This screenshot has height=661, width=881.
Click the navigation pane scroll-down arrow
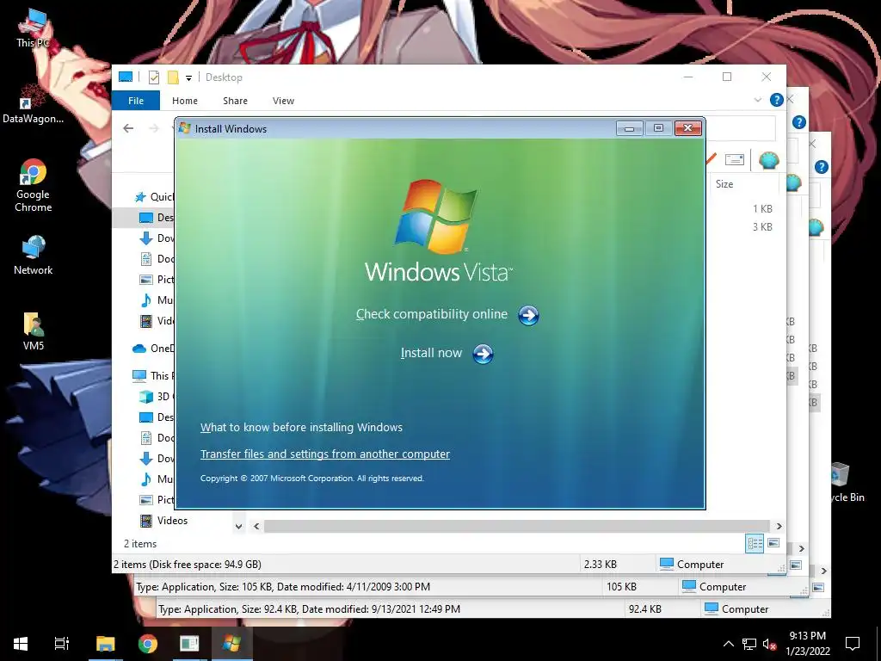click(x=238, y=527)
